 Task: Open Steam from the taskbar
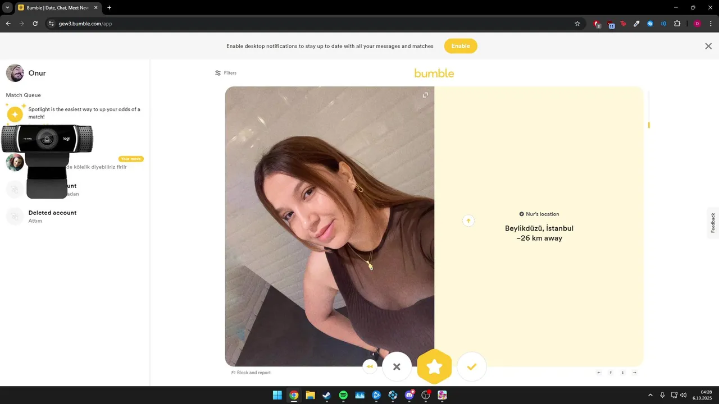(326, 395)
